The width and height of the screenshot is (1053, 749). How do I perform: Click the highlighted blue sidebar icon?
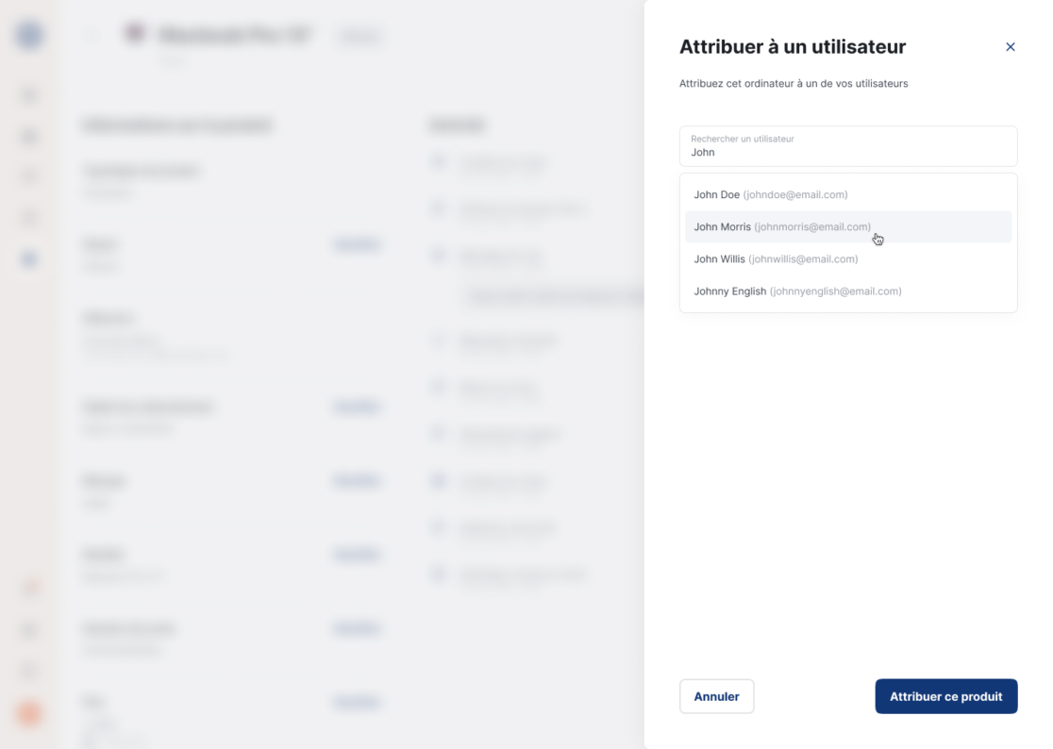pos(29,258)
